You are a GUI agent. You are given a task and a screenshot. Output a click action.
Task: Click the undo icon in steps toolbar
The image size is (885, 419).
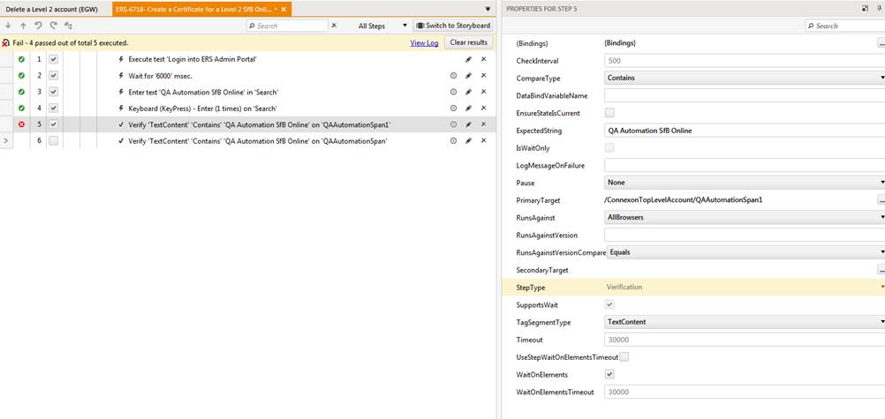(38, 26)
